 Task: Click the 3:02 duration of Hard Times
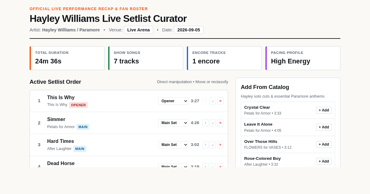(195, 145)
